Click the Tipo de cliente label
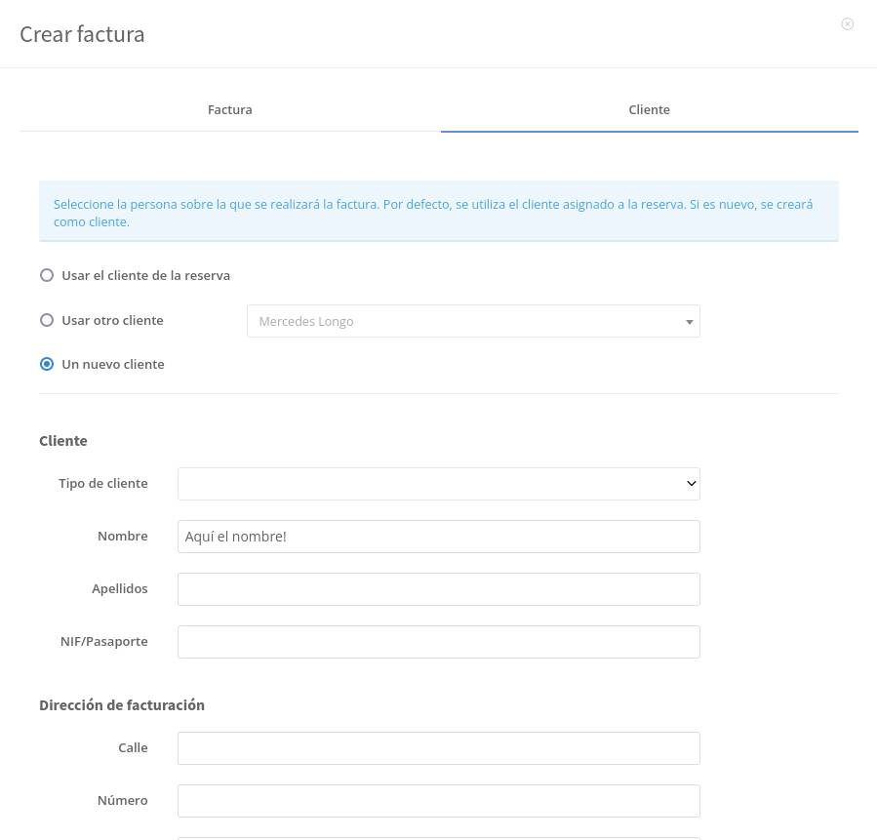877x840 pixels. click(x=102, y=483)
